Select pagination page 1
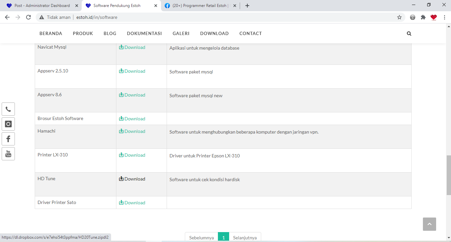This screenshot has width=451, height=242. (224, 237)
